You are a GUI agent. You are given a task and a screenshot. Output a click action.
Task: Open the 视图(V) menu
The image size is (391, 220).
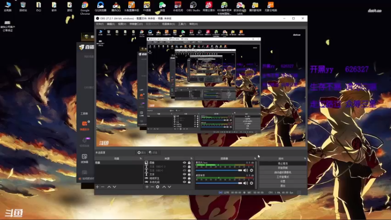pyautogui.click(x=122, y=24)
